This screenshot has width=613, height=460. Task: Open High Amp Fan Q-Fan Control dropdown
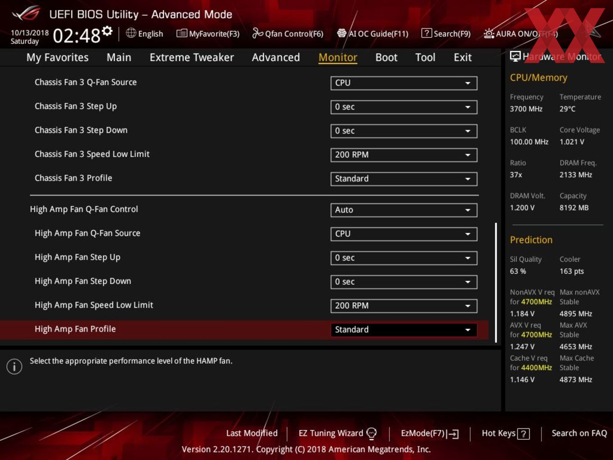coord(404,210)
